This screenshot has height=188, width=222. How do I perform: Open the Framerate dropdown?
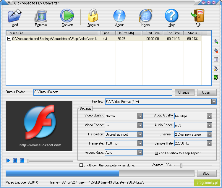pyautogui.click(x=140, y=143)
